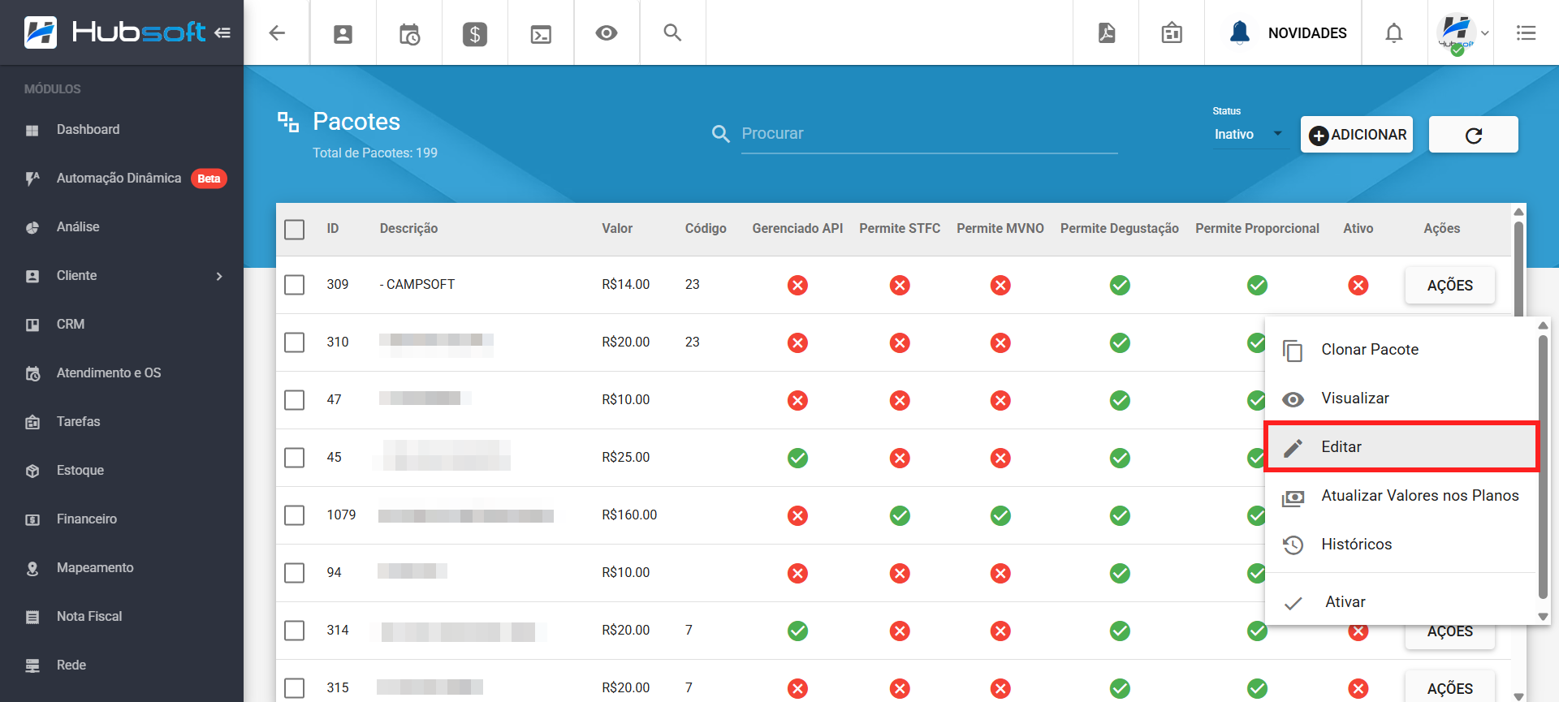Expand the Cliente submenu chevron

[219, 277]
